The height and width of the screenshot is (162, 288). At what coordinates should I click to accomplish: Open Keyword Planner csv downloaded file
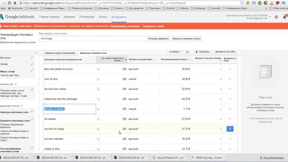pyautogui.click(x=168, y=157)
